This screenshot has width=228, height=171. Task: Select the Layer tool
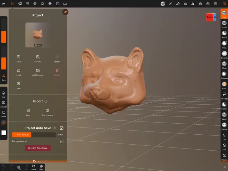click(224, 116)
